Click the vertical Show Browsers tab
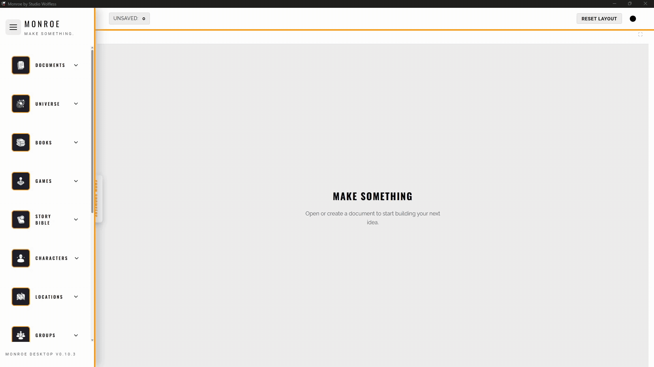This screenshot has height=367, width=654. [98, 199]
